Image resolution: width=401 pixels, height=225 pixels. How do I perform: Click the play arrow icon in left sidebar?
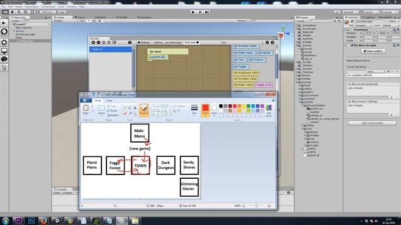[4, 23]
